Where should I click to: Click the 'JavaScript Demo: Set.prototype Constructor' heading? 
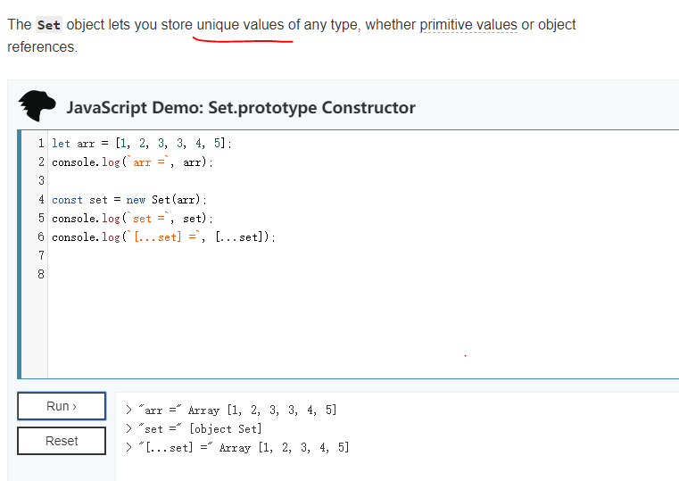pos(241,107)
